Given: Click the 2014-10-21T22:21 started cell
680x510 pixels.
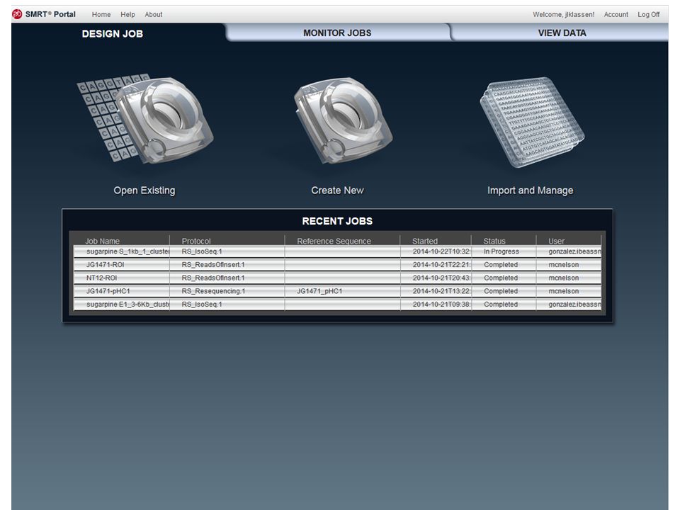Looking at the screenshot, I should [441, 264].
